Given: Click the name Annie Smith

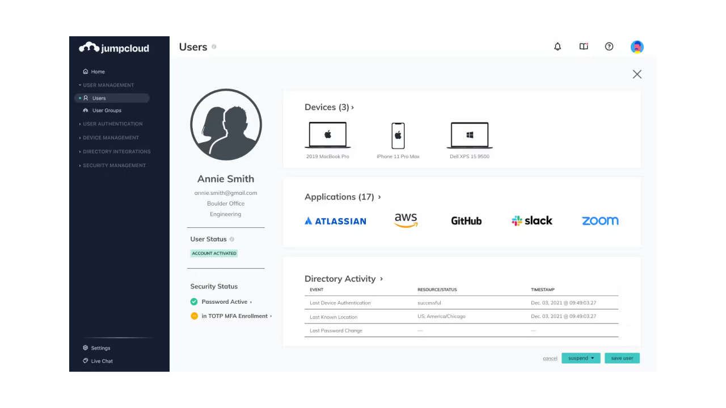Looking at the screenshot, I should tap(226, 179).
